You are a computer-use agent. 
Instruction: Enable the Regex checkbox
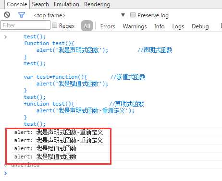click(x=54, y=25)
